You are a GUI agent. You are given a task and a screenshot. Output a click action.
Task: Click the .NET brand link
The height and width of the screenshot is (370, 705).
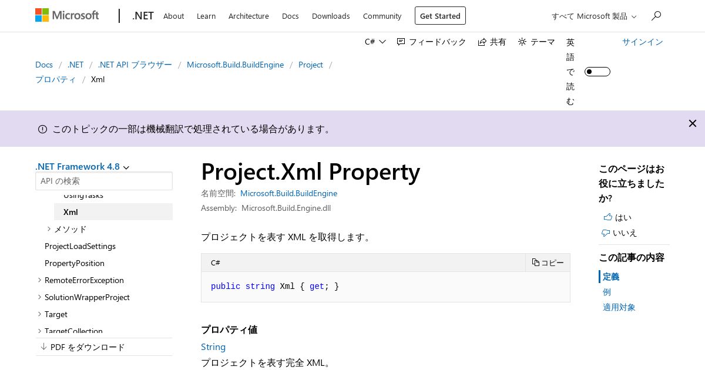click(x=143, y=16)
